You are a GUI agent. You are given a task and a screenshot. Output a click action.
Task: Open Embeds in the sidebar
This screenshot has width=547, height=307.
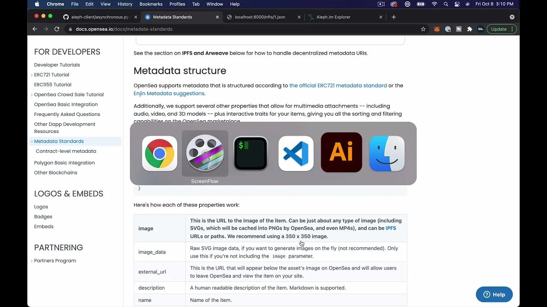44,226
